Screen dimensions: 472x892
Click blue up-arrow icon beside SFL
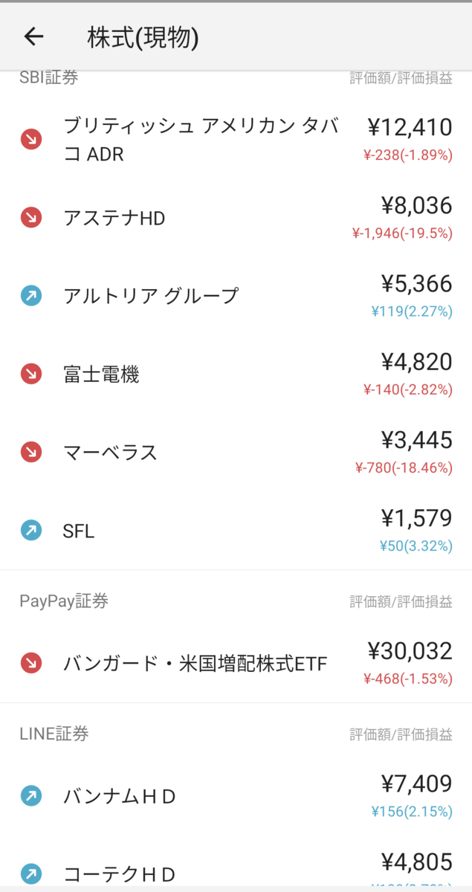(x=31, y=531)
